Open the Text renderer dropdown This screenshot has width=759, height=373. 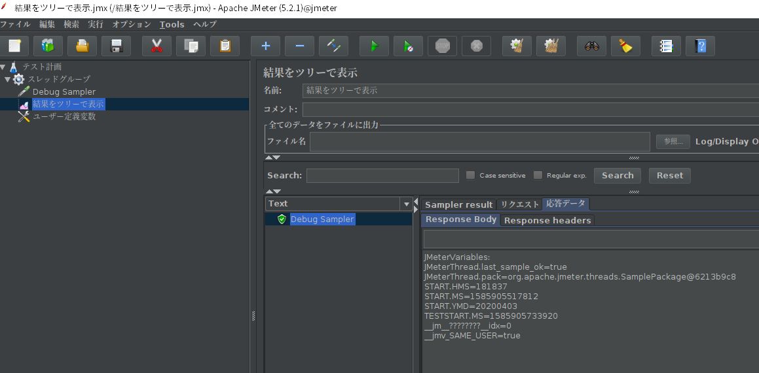[339, 204]
